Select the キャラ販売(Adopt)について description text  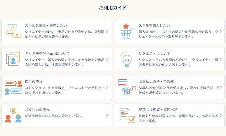coord(64,62)
